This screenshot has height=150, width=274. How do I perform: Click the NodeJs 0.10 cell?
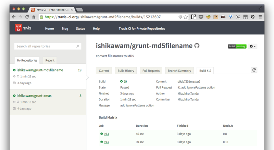click(x=226, y=142)
